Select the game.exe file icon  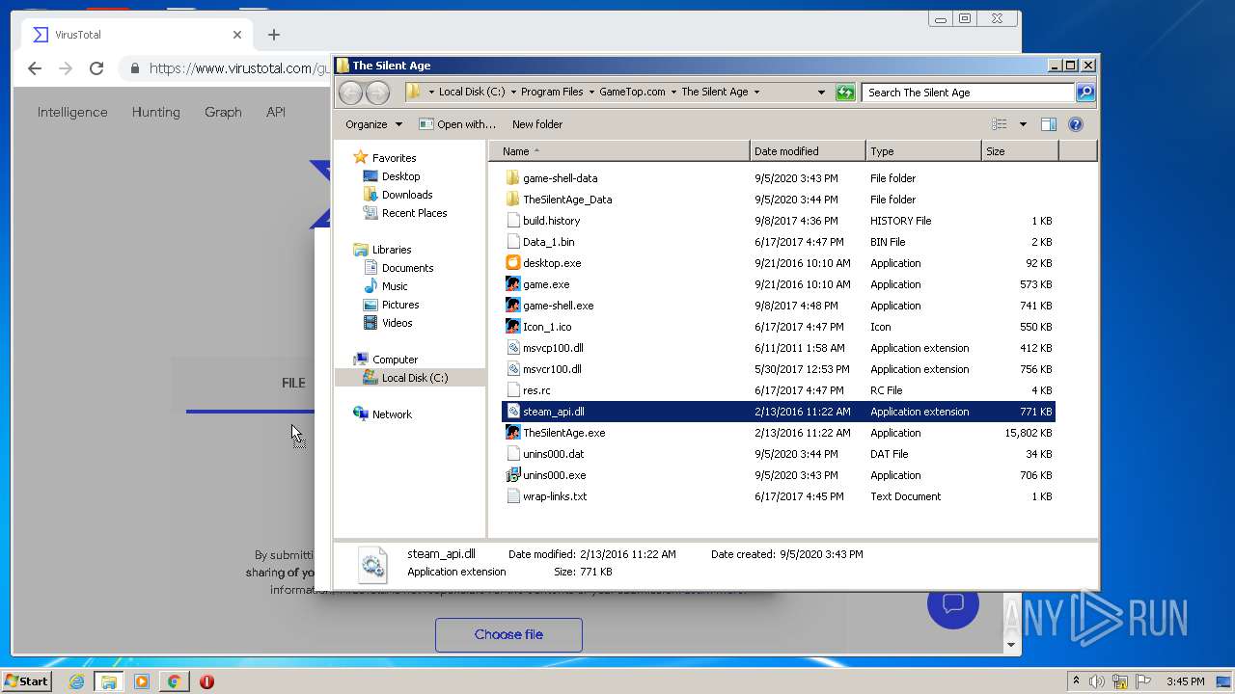[513, 284]
